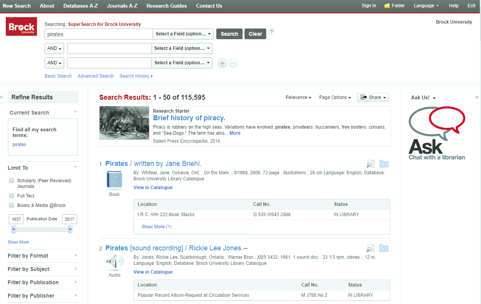Click the pirates search term link

pos(19,145)
